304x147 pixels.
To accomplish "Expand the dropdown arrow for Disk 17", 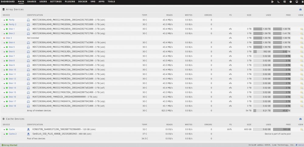I will [x=4, y=102].
